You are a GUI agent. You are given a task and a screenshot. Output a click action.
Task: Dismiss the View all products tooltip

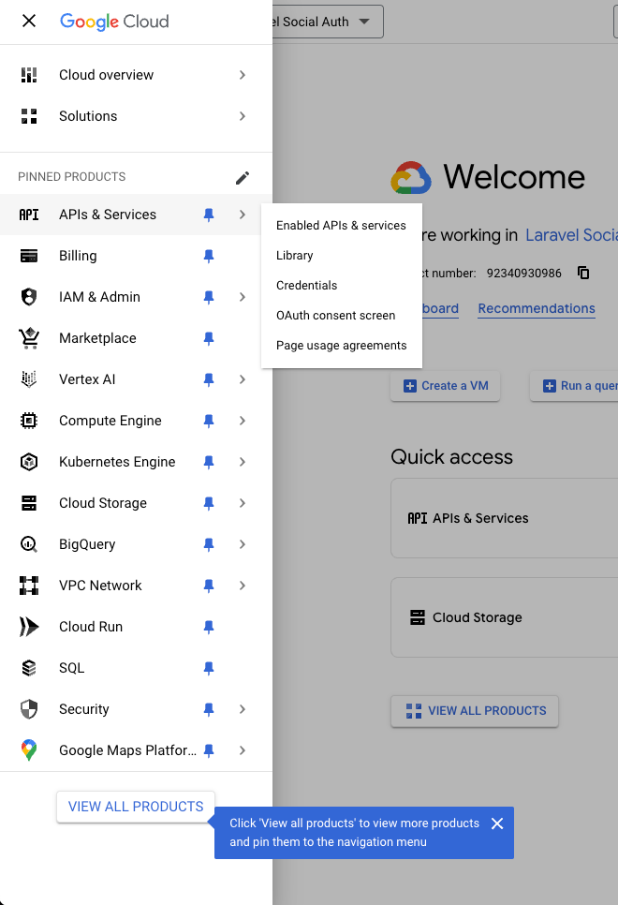coord(497,823)
